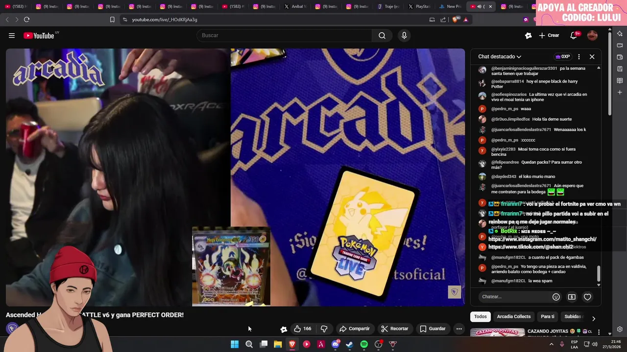Dislike the video
627x352 pixels.
click(324, 329)
